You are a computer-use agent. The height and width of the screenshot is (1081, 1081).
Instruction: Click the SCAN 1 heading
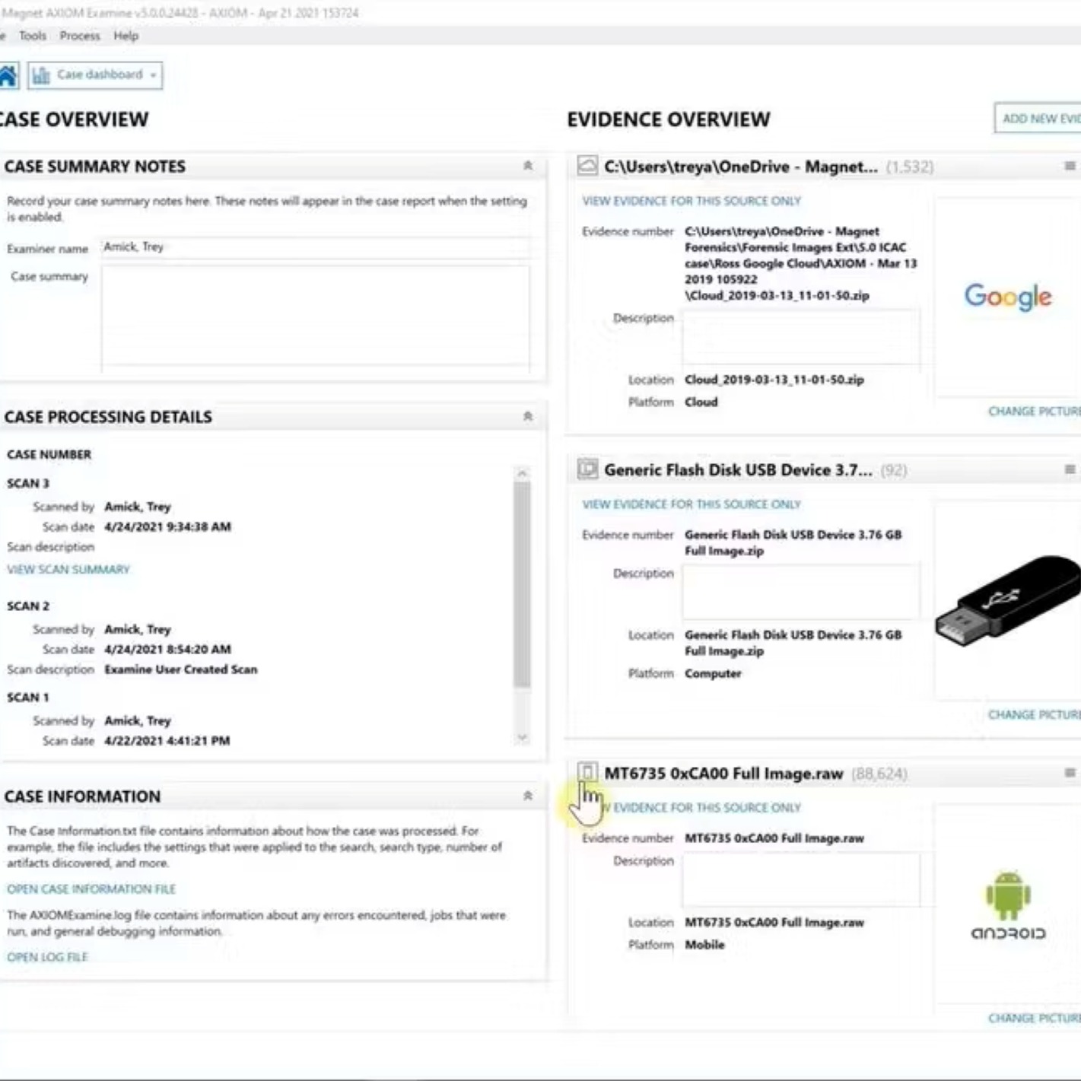click(x=28, y=697)
